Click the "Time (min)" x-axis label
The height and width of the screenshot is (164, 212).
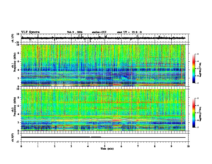(x=107, y=149)
